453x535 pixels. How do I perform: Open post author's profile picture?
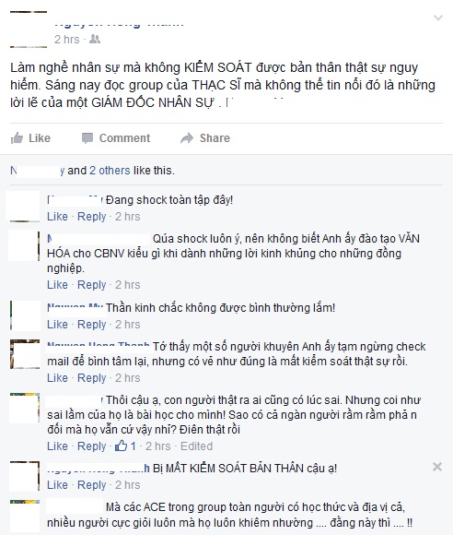(29, 30)
